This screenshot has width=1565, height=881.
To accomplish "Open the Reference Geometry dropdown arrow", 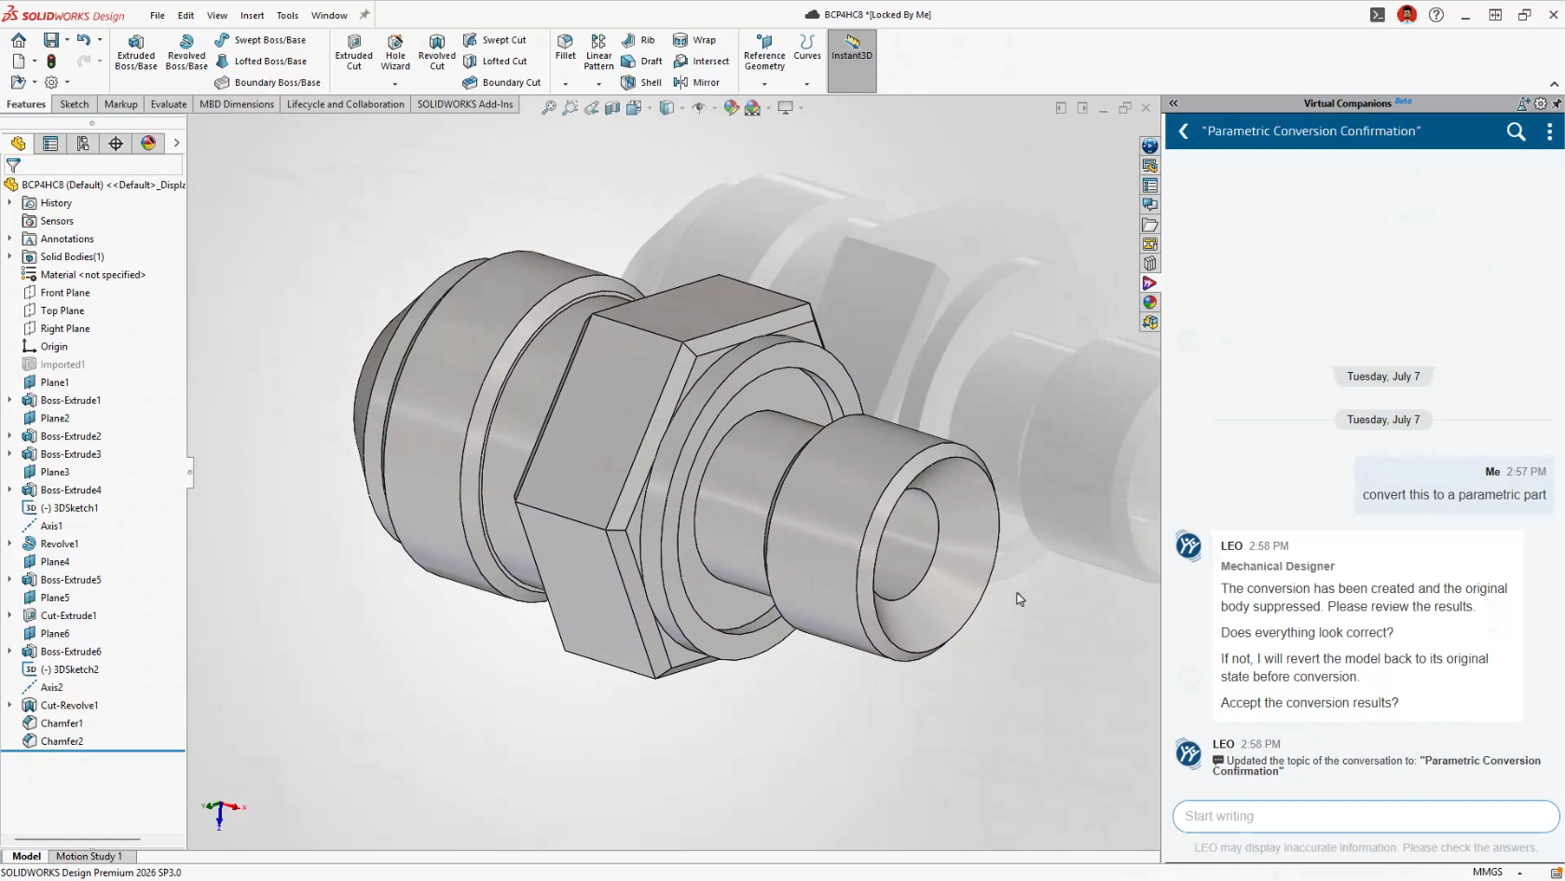I will coord(764,84).
